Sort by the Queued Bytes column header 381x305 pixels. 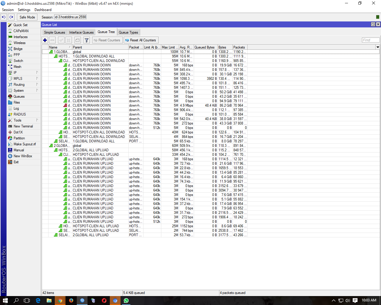tap(205, 47)
